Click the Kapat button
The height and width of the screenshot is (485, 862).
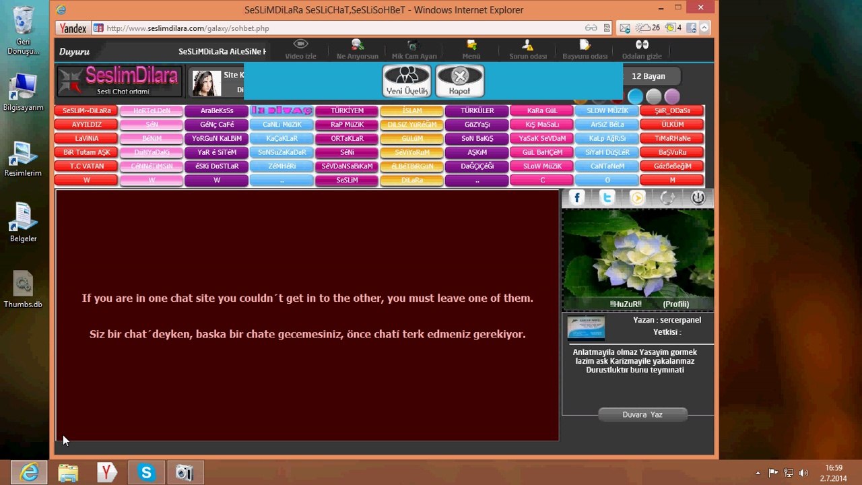(x=460, y=81)
